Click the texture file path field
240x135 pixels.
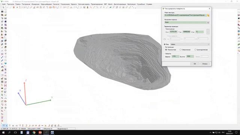point(185,15)
